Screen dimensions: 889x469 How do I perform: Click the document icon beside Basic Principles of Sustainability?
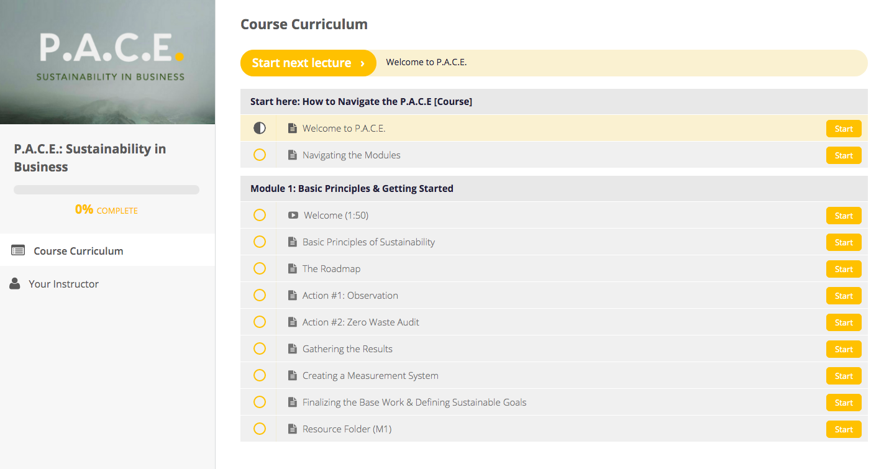[x=293, y=242]
